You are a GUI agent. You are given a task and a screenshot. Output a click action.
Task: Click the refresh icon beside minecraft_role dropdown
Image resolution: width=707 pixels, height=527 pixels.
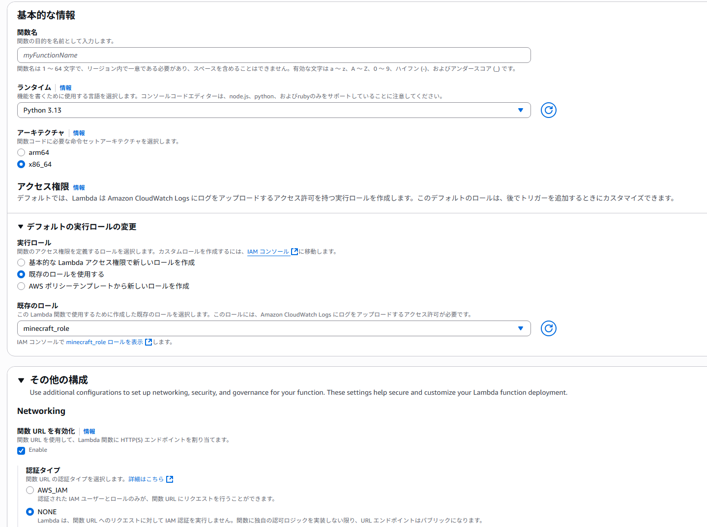click(x=548, y=328)
